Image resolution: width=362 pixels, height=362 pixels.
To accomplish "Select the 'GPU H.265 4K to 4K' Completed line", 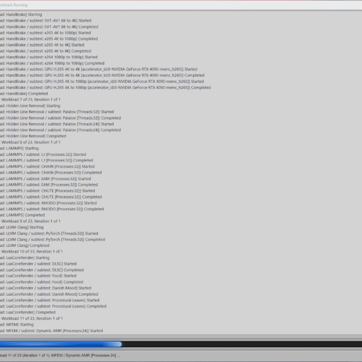I will pyautogui.click(x=102, y=75).
